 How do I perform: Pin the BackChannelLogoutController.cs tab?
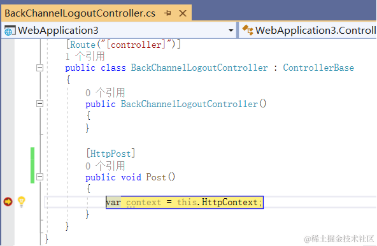[x=168, y=13]
